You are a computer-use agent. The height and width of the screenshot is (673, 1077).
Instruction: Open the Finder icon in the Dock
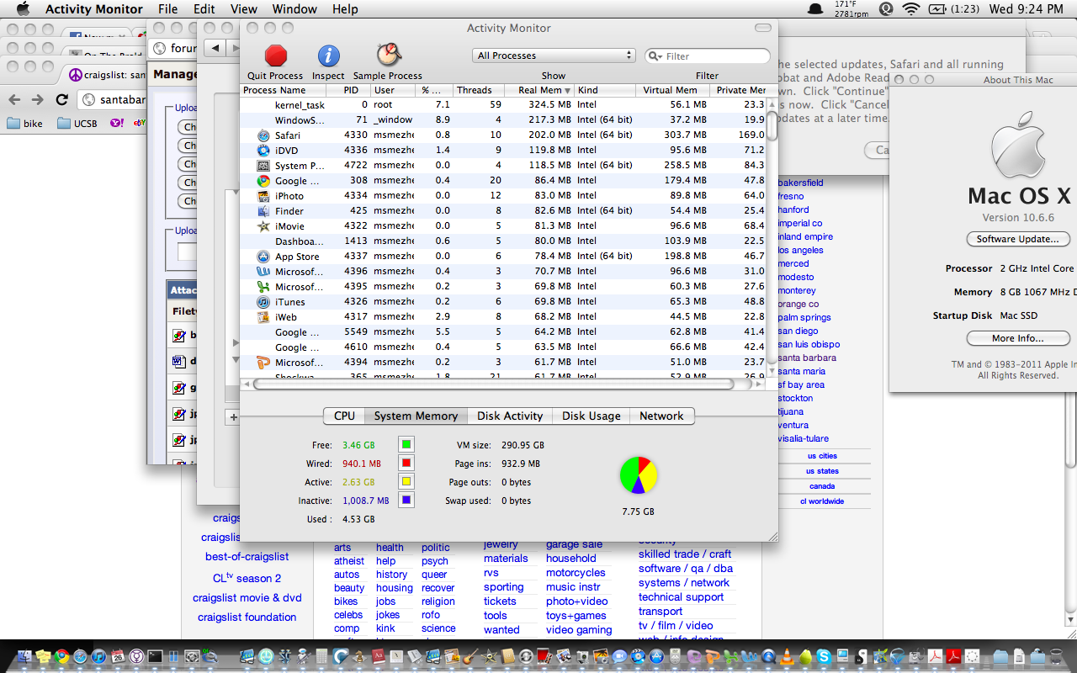23,656
